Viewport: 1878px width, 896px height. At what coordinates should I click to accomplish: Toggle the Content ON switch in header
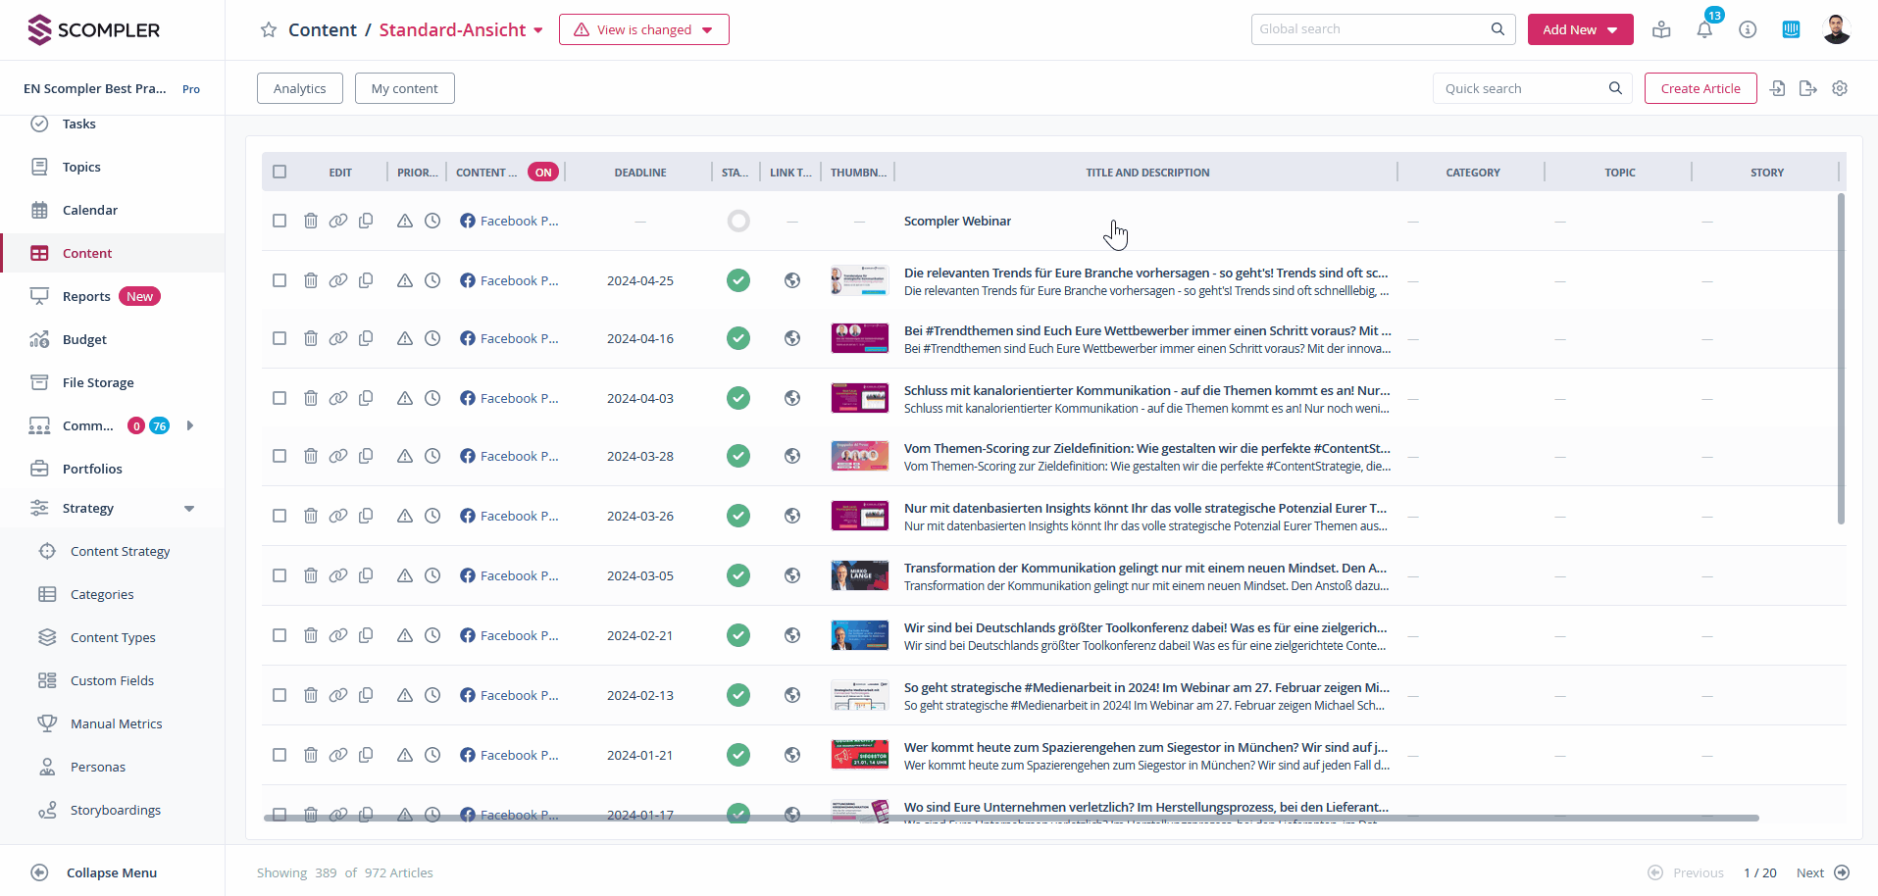point(543,173)
